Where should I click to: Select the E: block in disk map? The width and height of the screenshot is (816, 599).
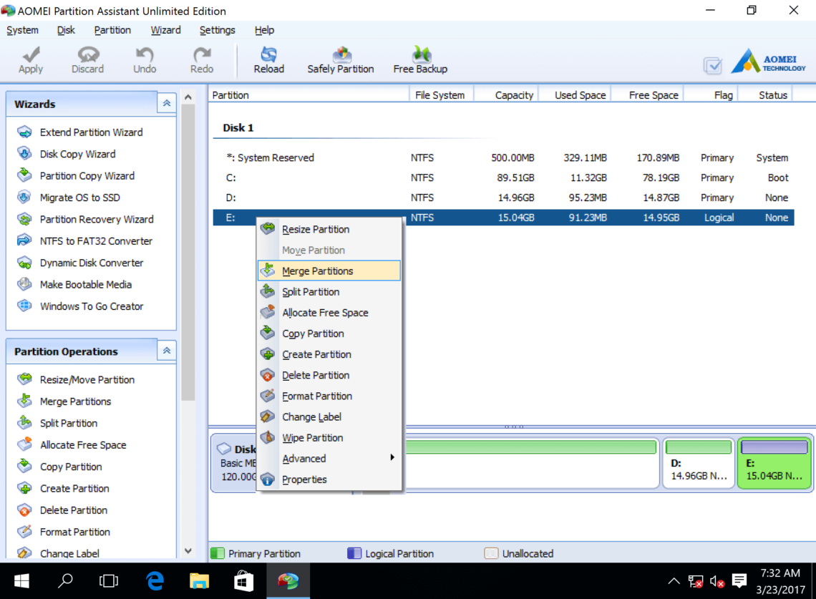[x=774, y=462]
